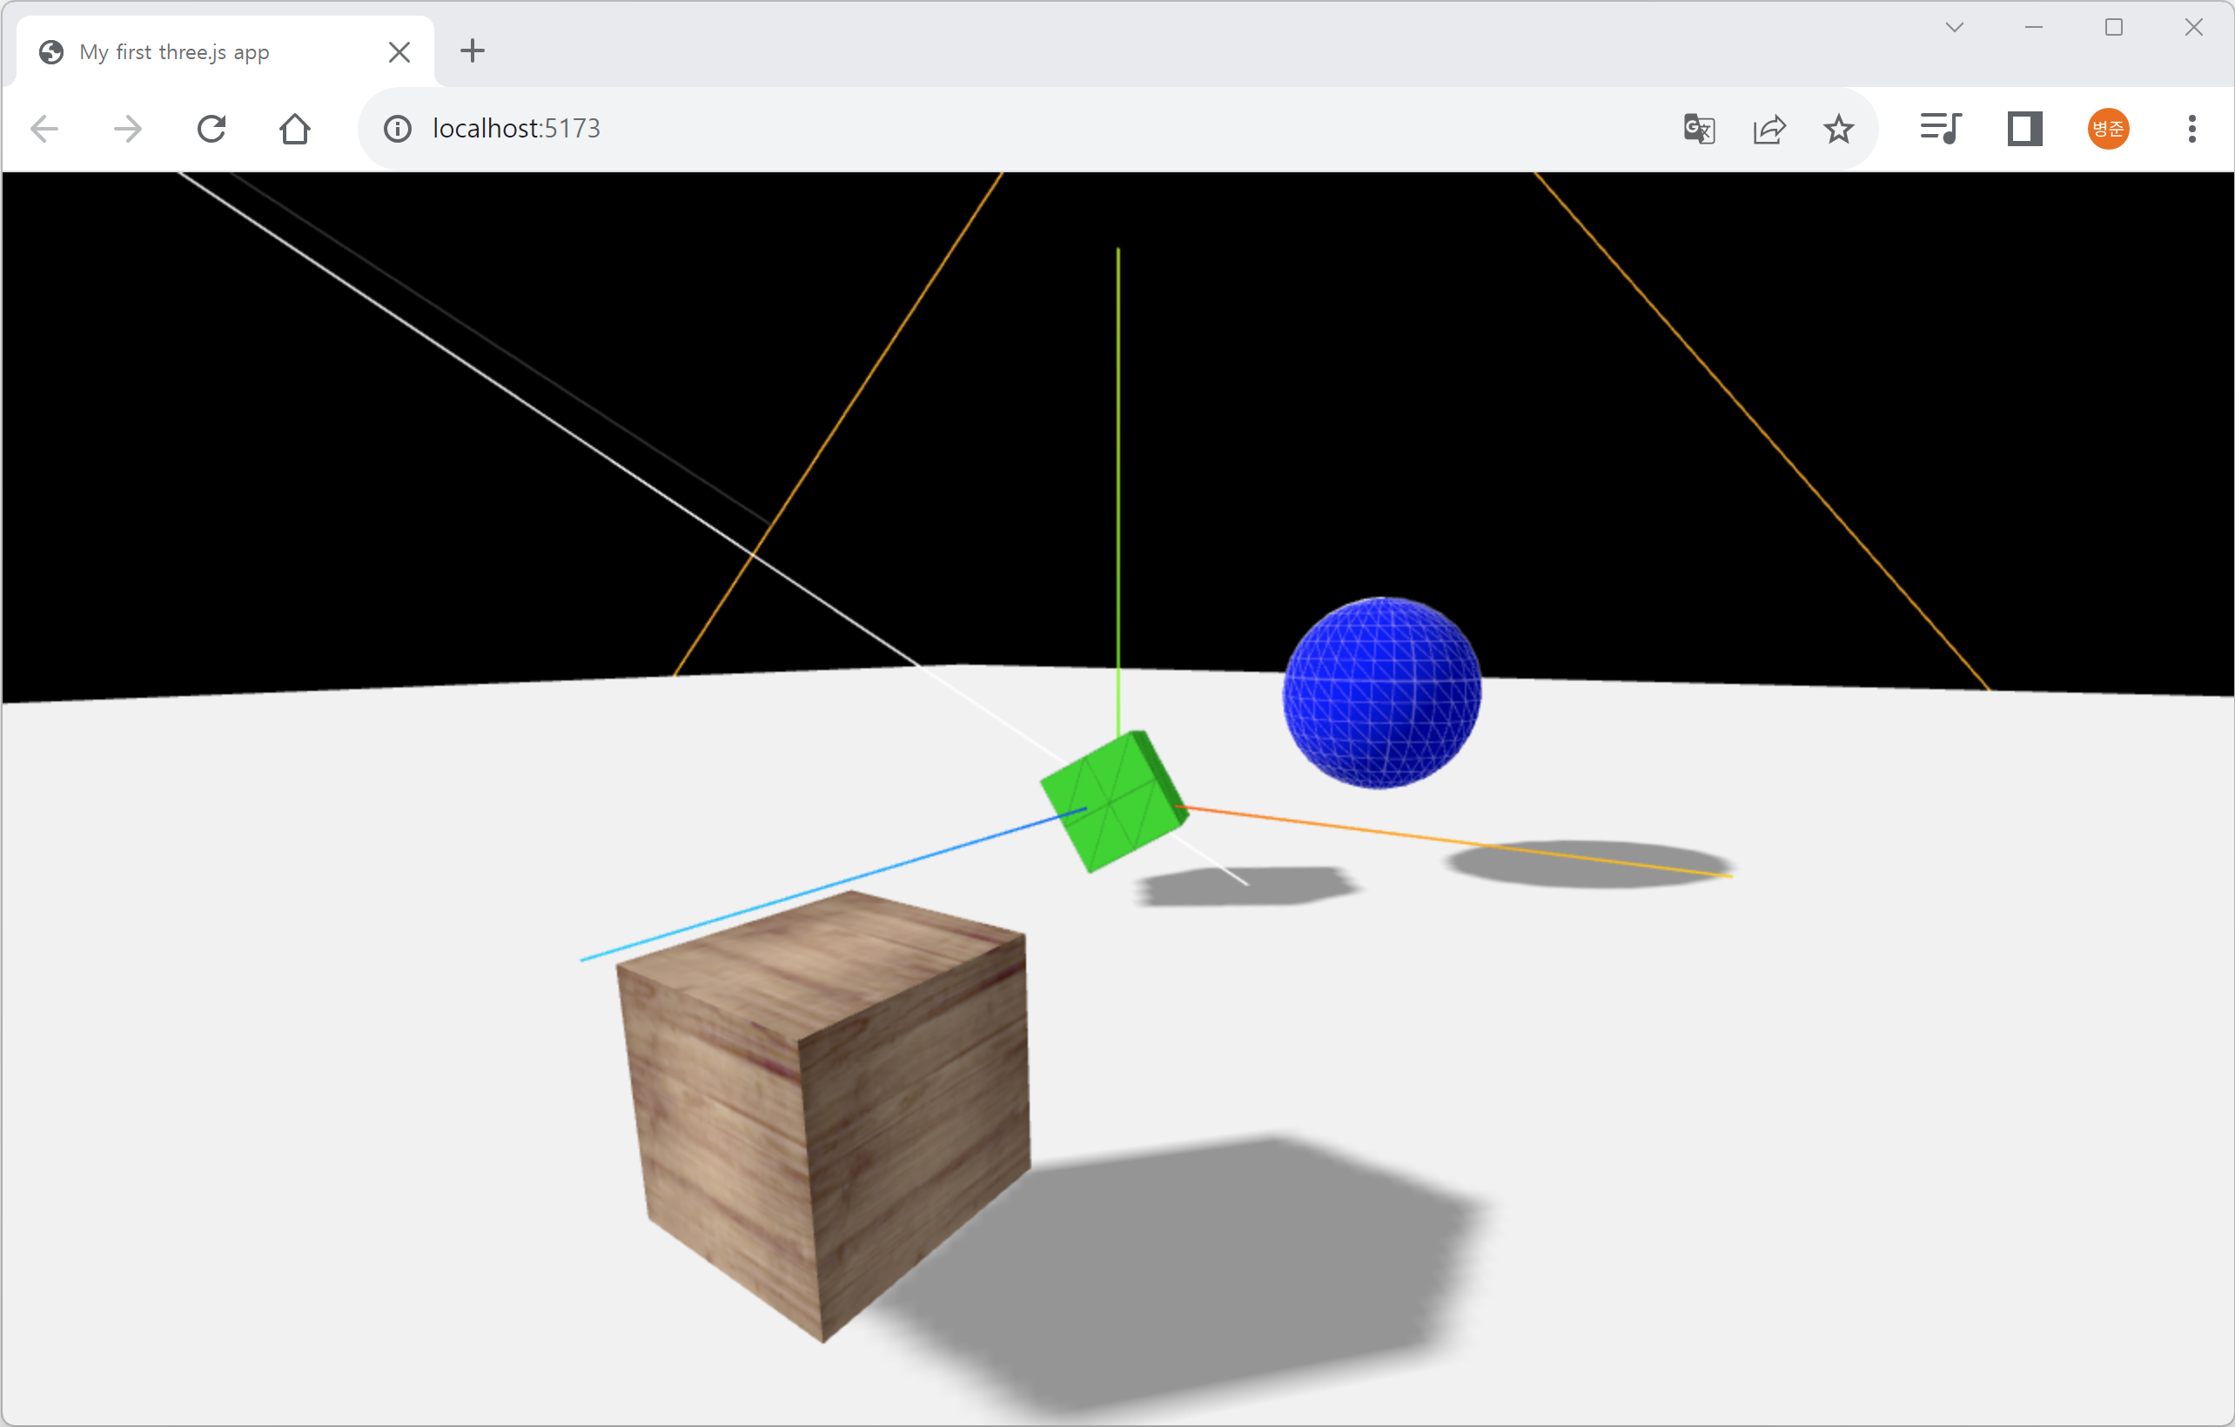Viewport: 2235px width, 1427px height.
Task: Click the small green cube
Action: [x=1113, y=801]
